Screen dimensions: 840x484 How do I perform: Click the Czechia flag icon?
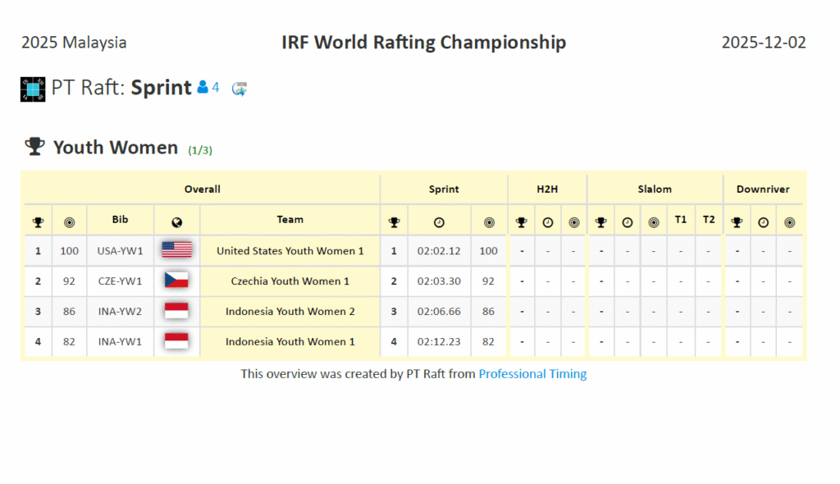click(176, 281)
